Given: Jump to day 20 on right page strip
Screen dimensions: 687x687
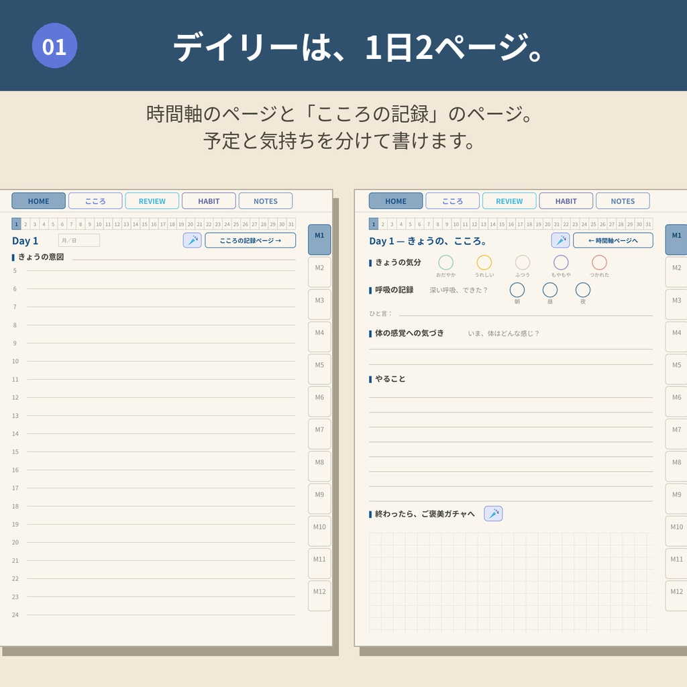Looking at the screenshot, I should tap(547, 224).
